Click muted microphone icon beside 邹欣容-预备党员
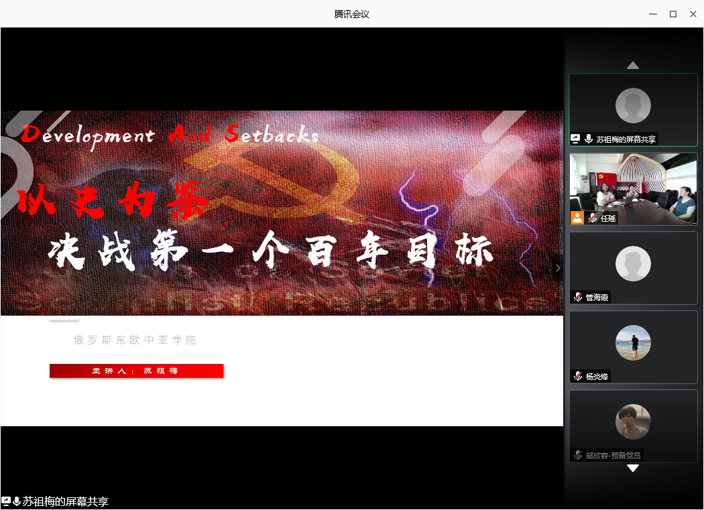 578,455
